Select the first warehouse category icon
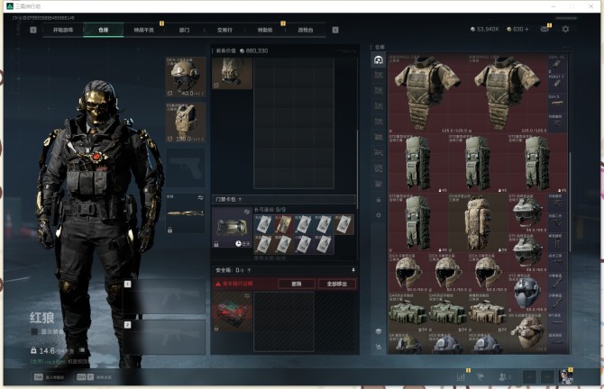Image resolution: width=604 pixels, height=389 pixels. pyautogui.click(x=379, y=59)
